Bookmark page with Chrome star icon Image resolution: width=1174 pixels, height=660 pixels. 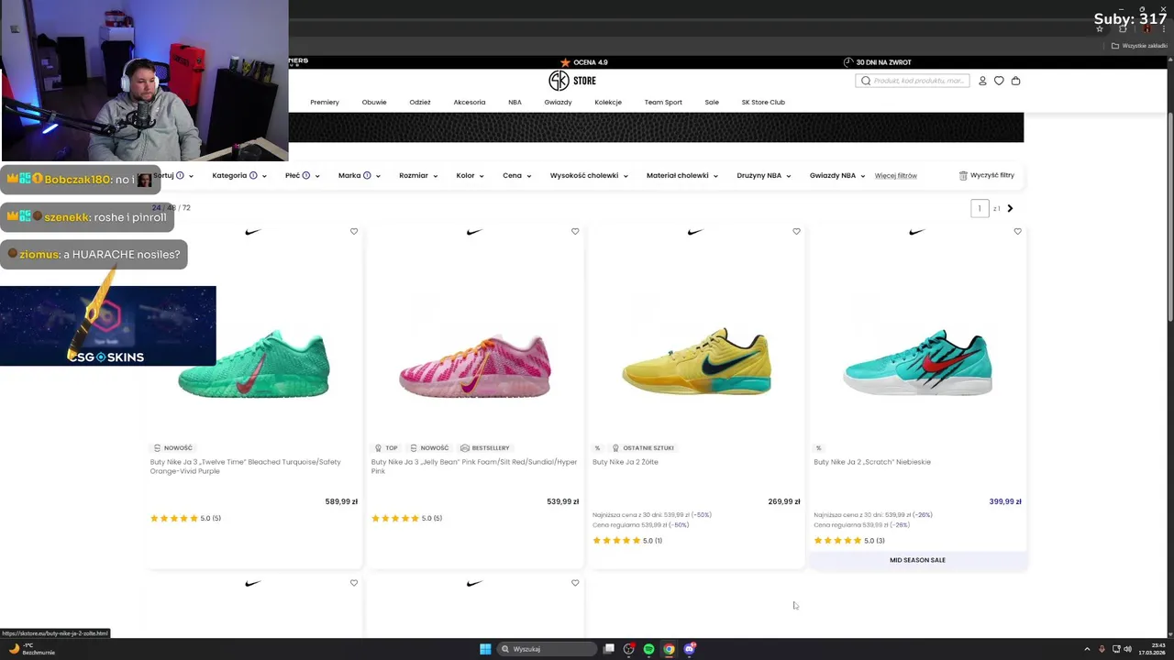(1100, 28)
